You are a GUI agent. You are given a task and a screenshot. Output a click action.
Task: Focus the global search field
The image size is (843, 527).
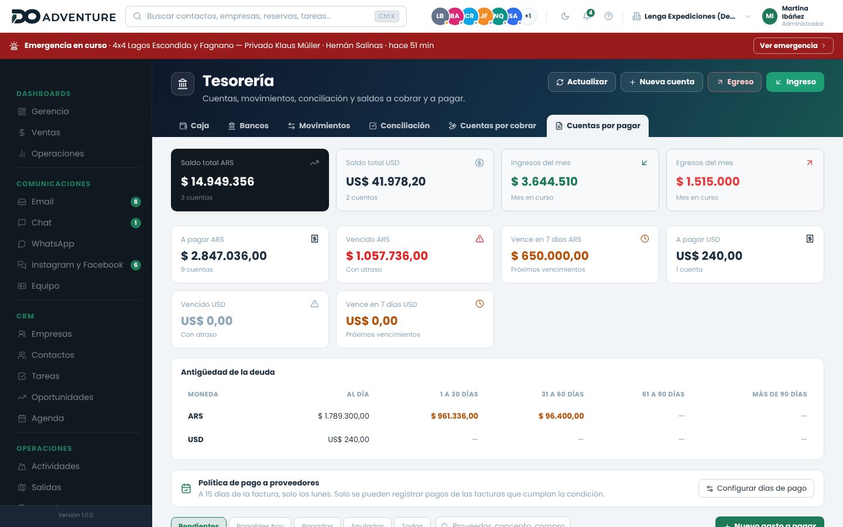click(x=266, y=16)
